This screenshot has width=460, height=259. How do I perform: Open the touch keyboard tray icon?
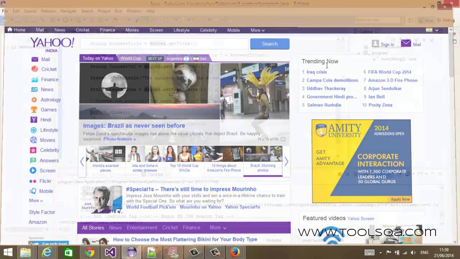pyautogui.click(x=369, y=253)
